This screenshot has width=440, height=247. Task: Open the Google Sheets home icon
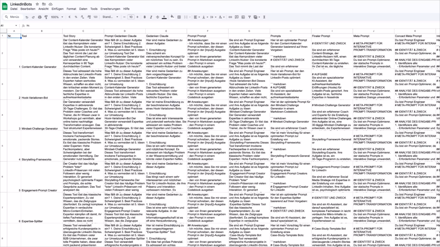pyautogui.click(x=5, y=6)
